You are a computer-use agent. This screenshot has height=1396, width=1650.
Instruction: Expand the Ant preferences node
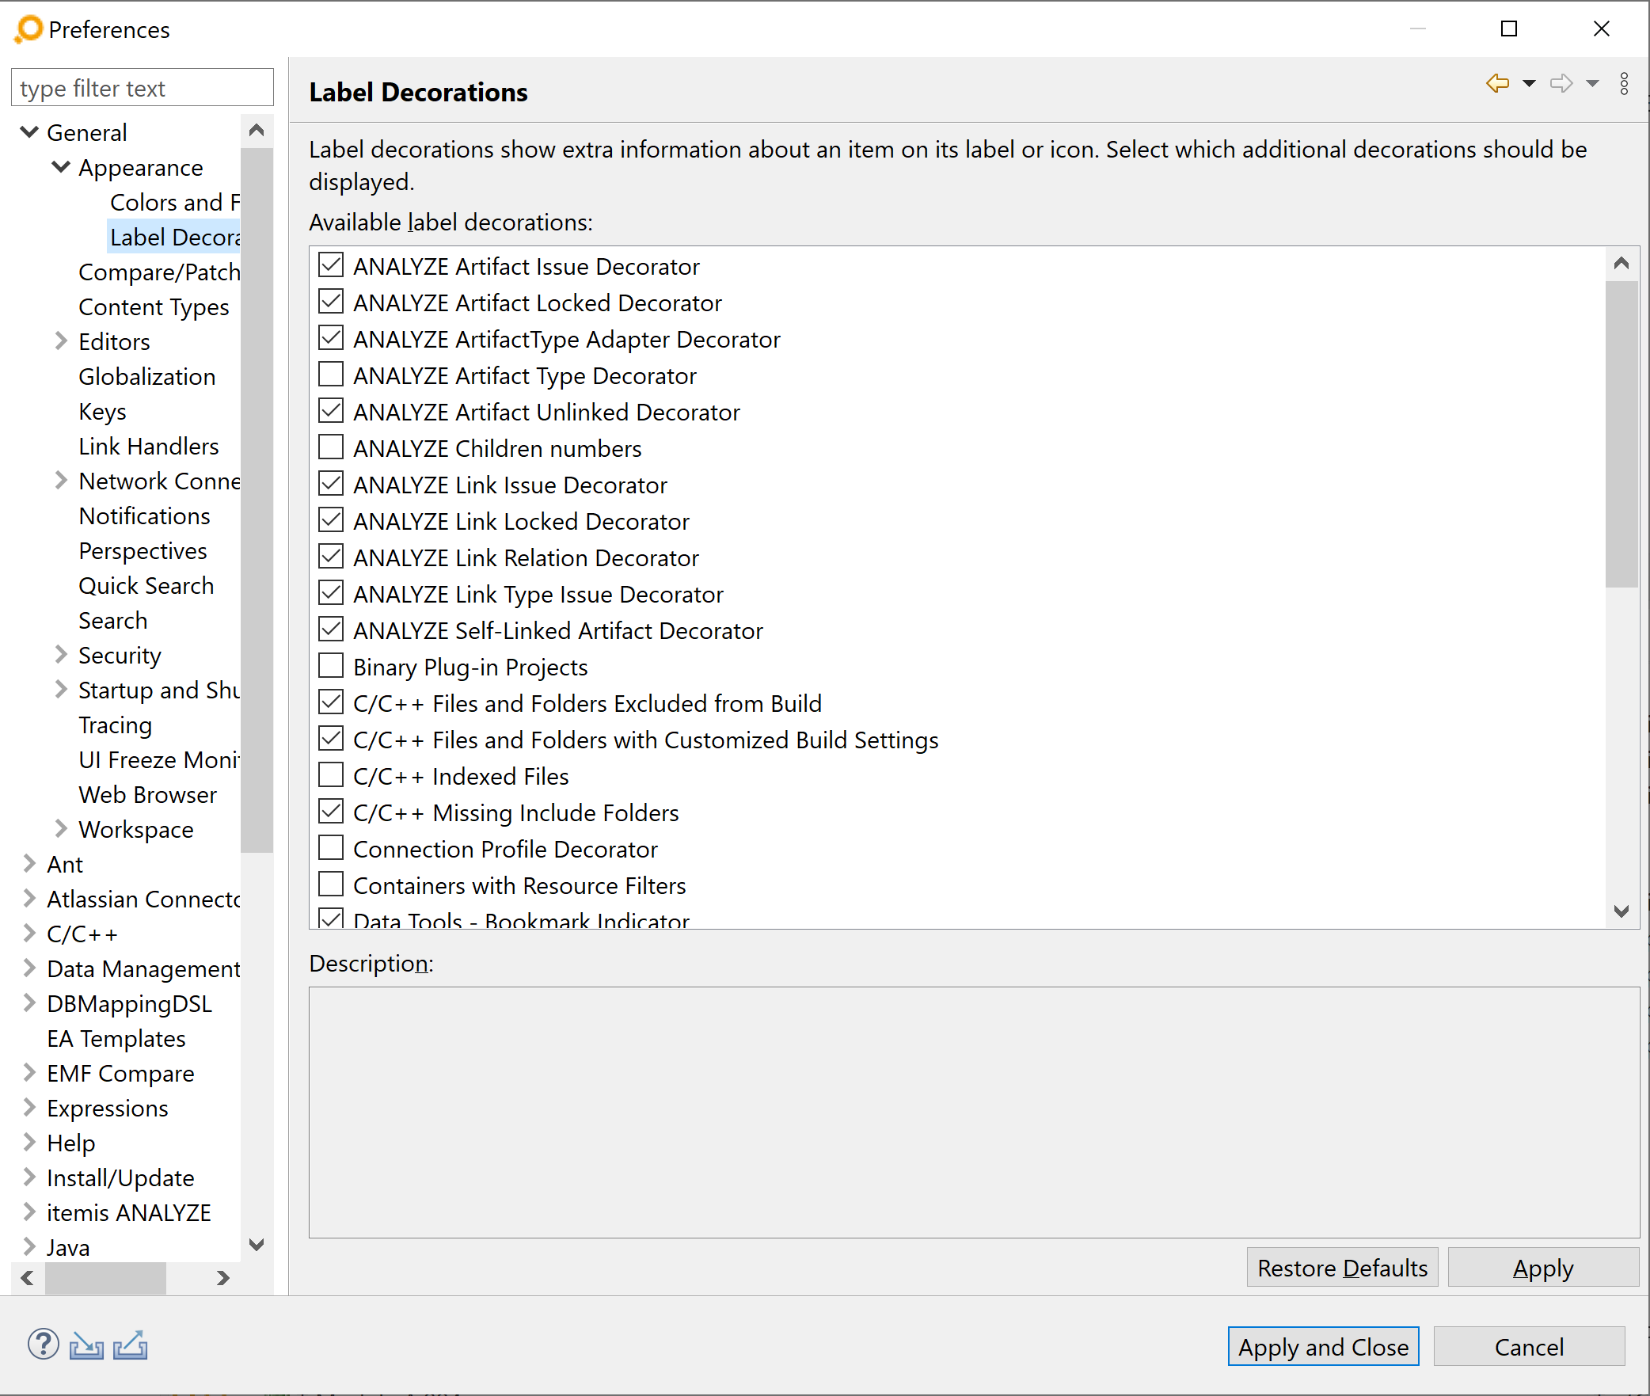tap(29, 864)
